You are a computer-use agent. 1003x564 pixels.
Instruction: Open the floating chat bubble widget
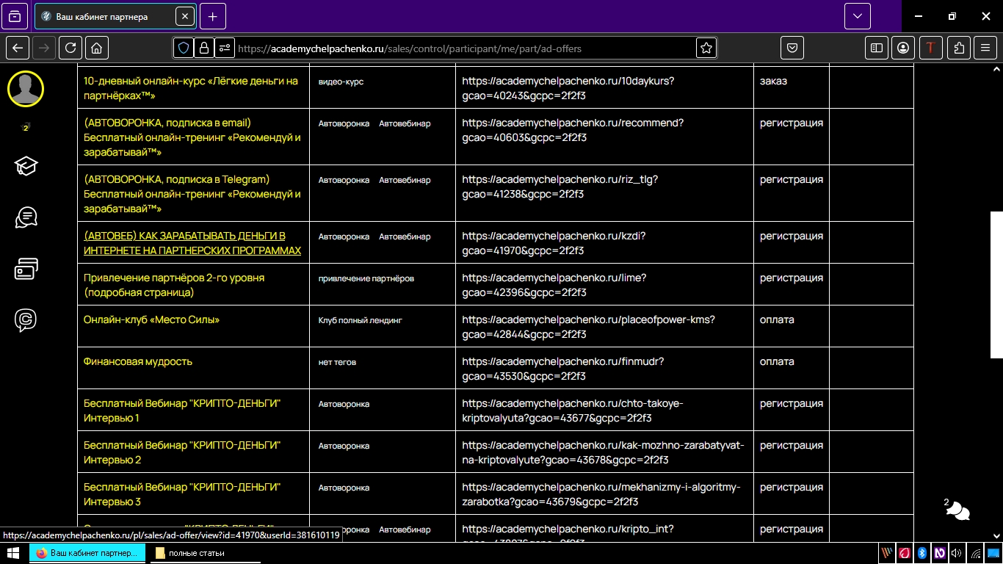point(958,510)
